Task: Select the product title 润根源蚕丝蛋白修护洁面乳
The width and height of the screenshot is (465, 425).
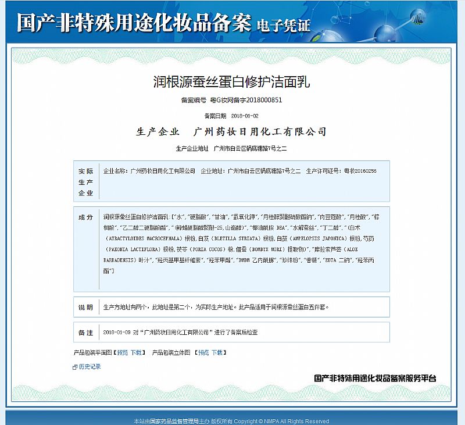Action: (232, 81)
